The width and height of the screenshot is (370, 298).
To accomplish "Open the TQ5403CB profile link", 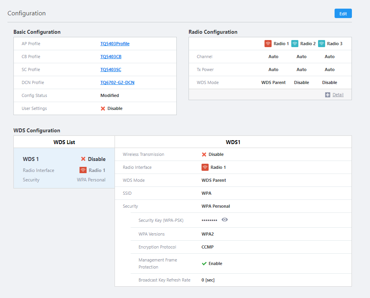I will tap(111, 57).
